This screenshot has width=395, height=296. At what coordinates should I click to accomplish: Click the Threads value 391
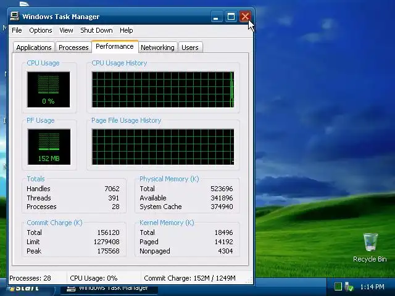coord(114,198)
